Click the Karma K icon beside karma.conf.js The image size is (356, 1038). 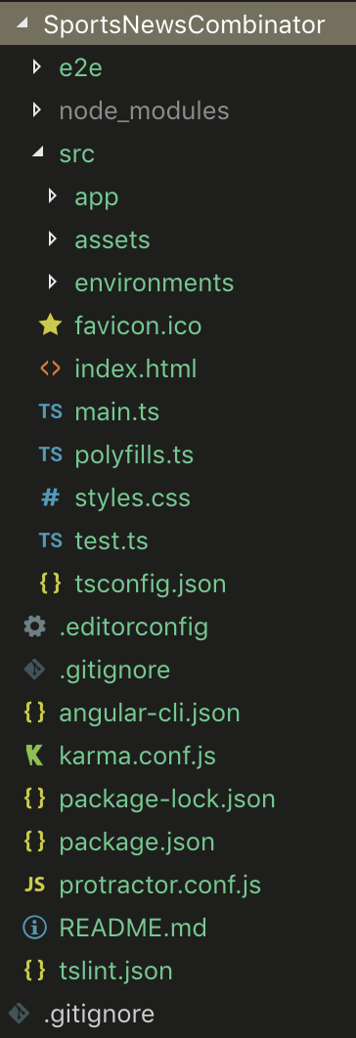point(34,756)
